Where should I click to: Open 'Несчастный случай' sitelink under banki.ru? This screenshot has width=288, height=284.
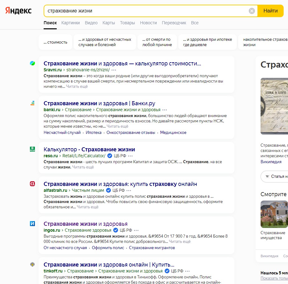click(x=62, y=132)
